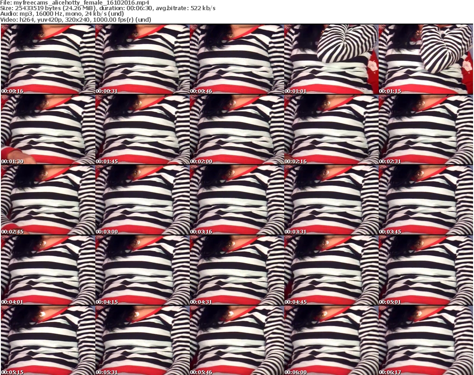Open the thumbnail at 00:04:31
The height and width of the screenshot is (375, 474).
coord(237,270)
